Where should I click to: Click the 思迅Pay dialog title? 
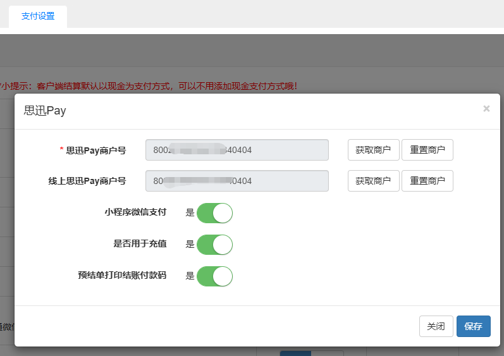coord(45,111)
